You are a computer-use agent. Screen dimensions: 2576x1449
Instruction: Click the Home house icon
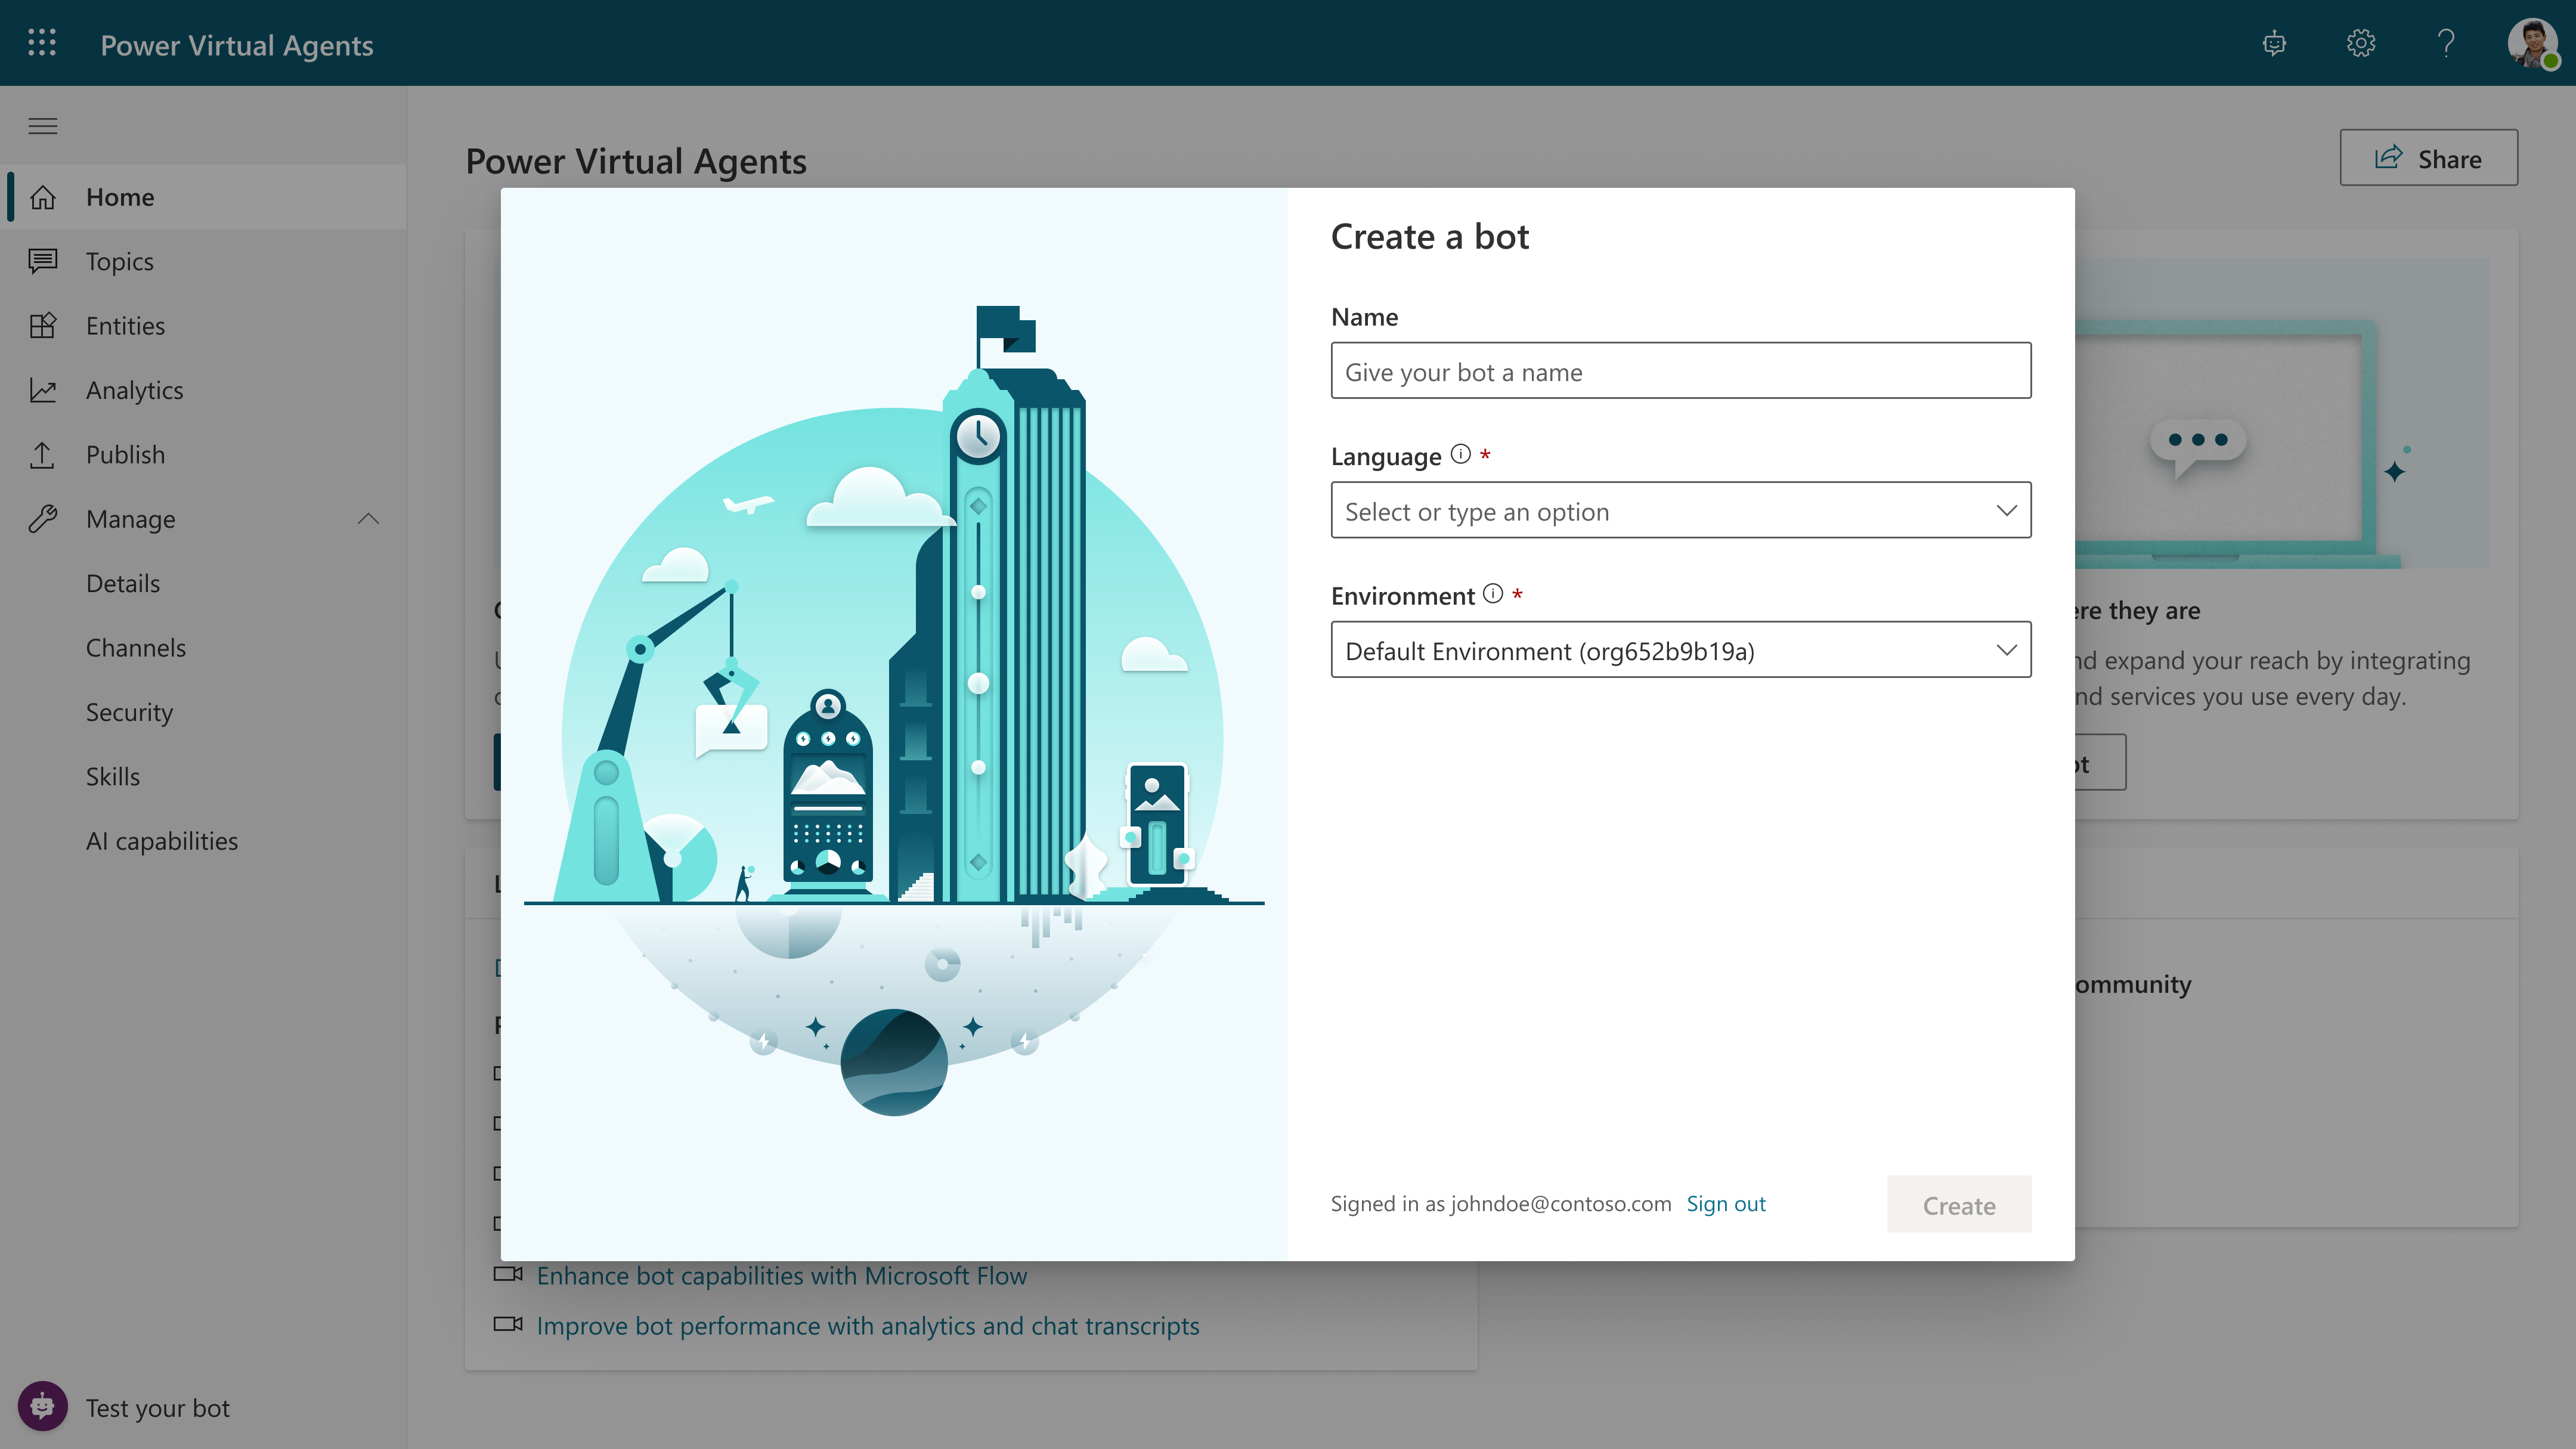tap(42, 197)
